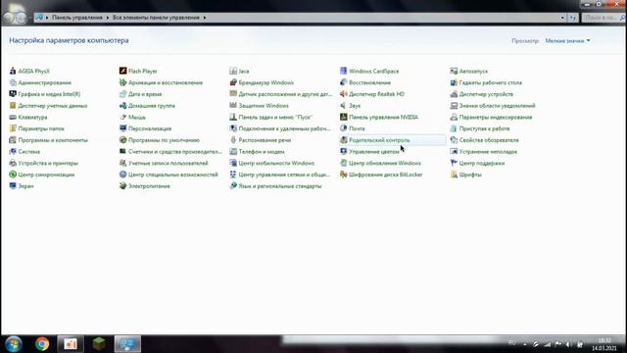Open the Центр поддержки flag icon
Viewport: 627px width, 353px height.
454,164
